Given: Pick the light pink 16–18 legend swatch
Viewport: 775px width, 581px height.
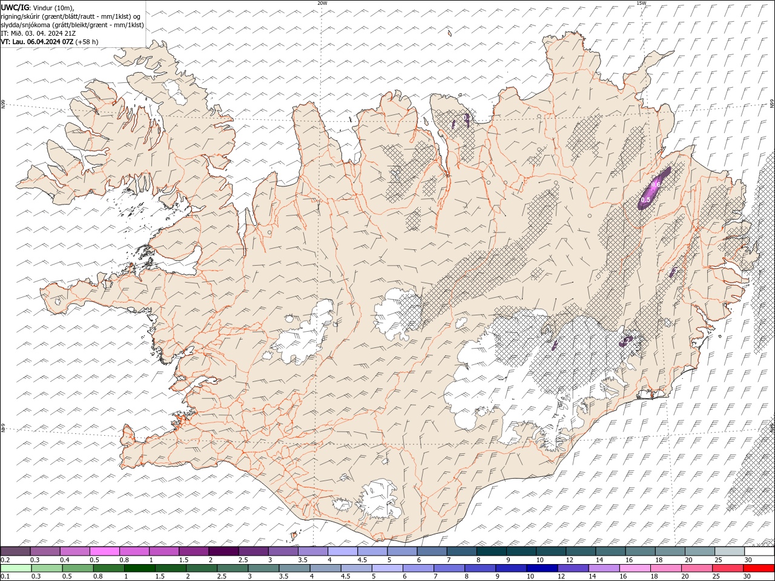Looking at the screenshot, I should (634, 568).
